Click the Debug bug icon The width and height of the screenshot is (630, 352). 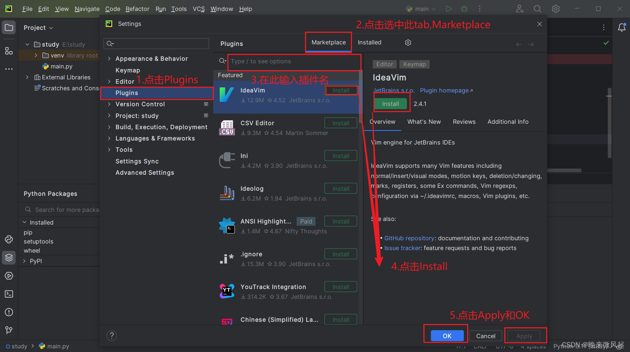tap(464, 9)
